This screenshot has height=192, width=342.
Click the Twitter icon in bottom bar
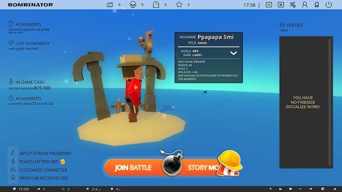(311, 189)
